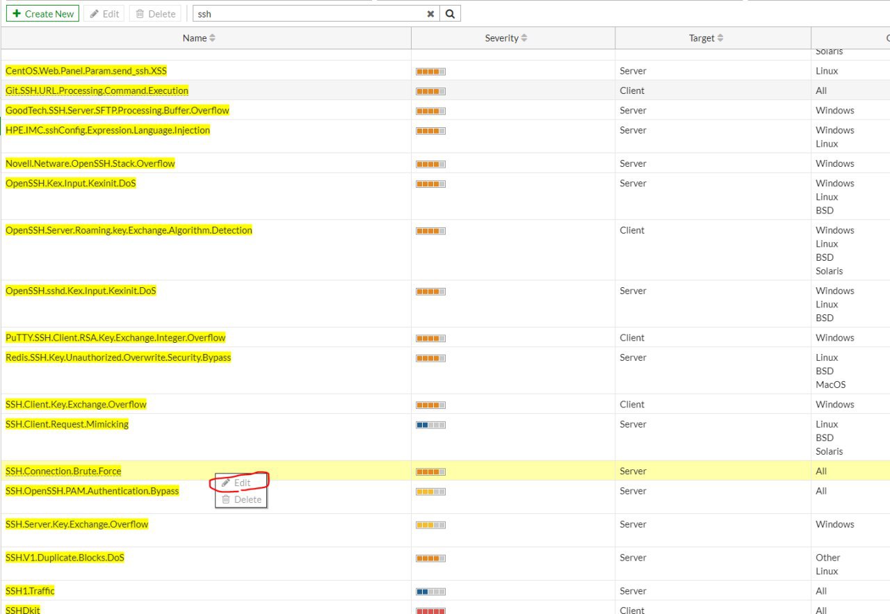Select SSH1.Traffic signature
Viewport: 890px width, 614px height.
[x=30, y=591]
